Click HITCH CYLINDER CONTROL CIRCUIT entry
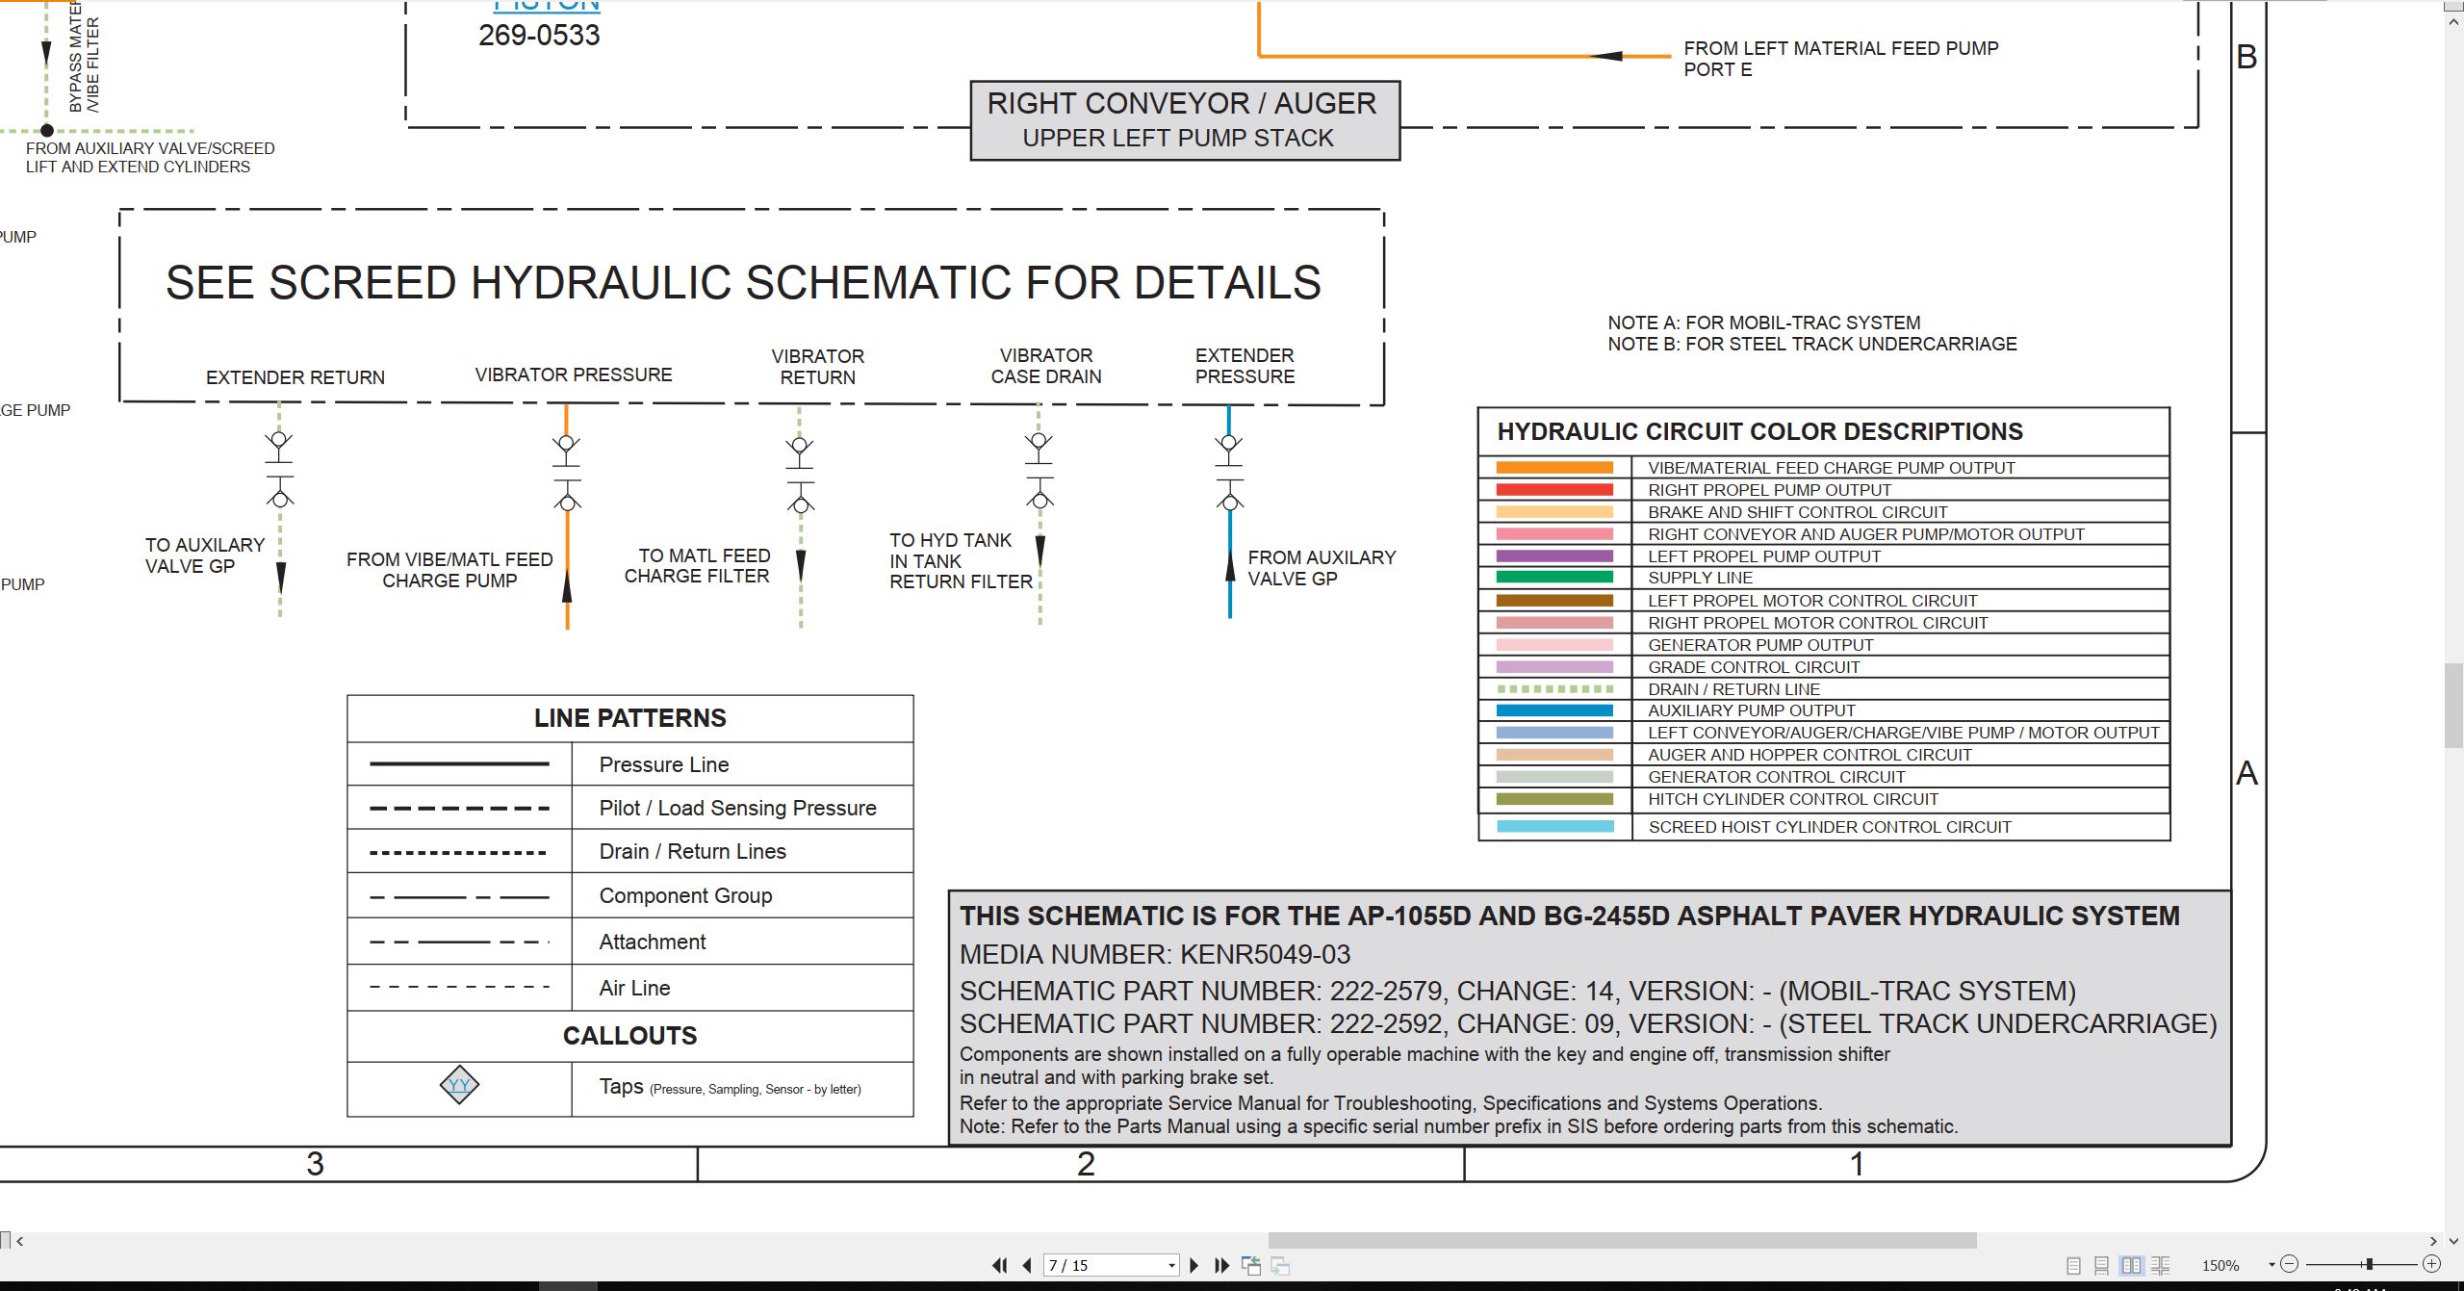Screen dimensions: 2464x1291 point(1793,799)
